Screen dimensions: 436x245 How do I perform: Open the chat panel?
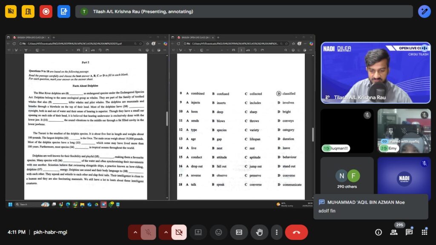tap(409, 232)
